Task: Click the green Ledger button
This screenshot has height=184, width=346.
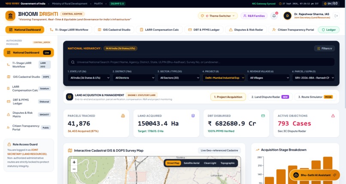Action: point(328,30)
